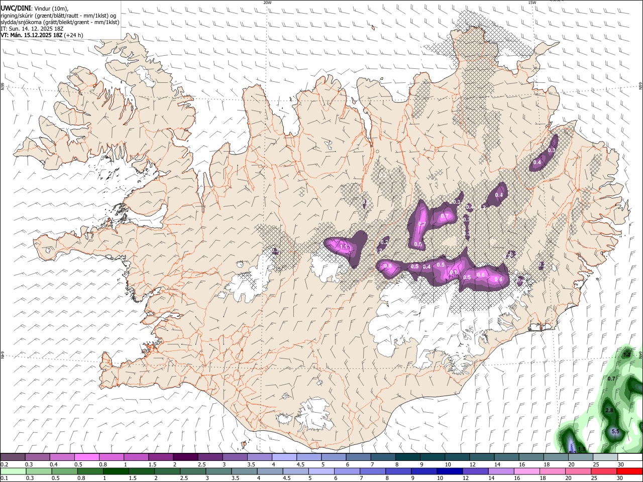
Task: Click the '16' label in the bottom legend row
Action: click(x=517, y=478)
